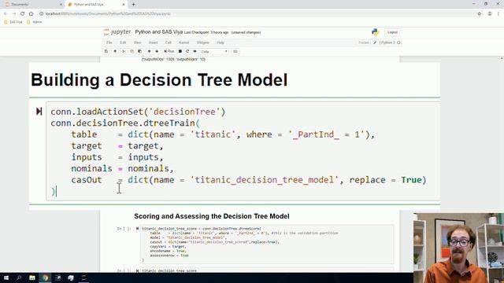The height and width of the screenshot is (283, 504).
Task: Open the browser profile icon
Action: pos(490,13)
